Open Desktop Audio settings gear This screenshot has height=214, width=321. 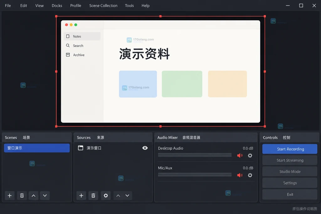250,155
